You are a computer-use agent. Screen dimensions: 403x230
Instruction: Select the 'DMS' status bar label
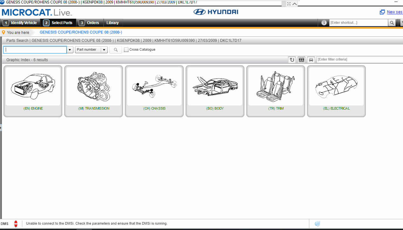[x=4, y=224]
